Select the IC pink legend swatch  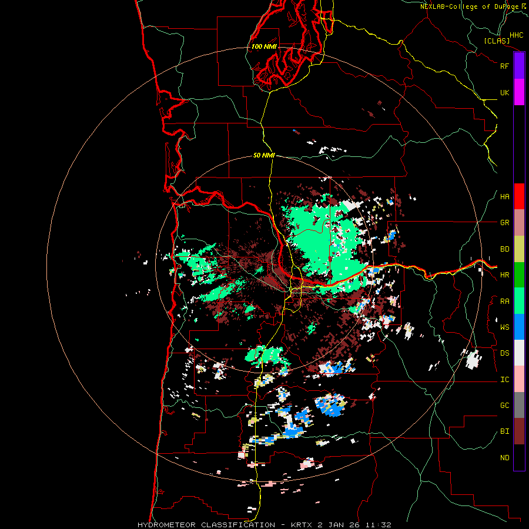(519, 379)
